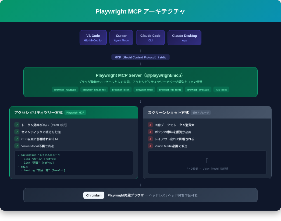Expand the +16 tools badge
This screenshot has width=281, height=221.
click(x=221, y=89)
